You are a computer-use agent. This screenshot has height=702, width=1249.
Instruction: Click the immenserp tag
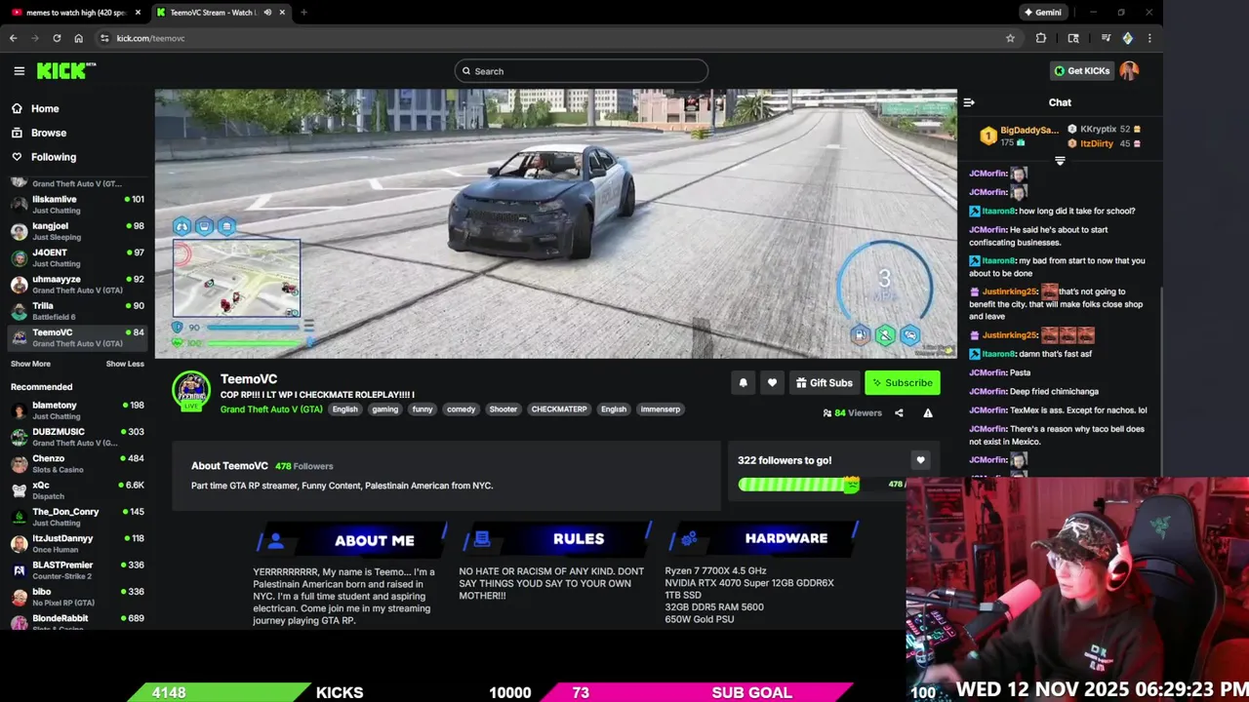click(661, 409)
